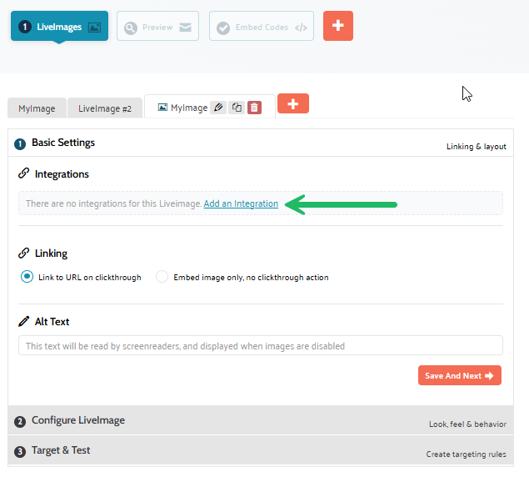This screenshot has width=529, height=482.
Task: Click the picture icon in the LiveImages step
Action: pyautogui.click(x=94, y=28)
